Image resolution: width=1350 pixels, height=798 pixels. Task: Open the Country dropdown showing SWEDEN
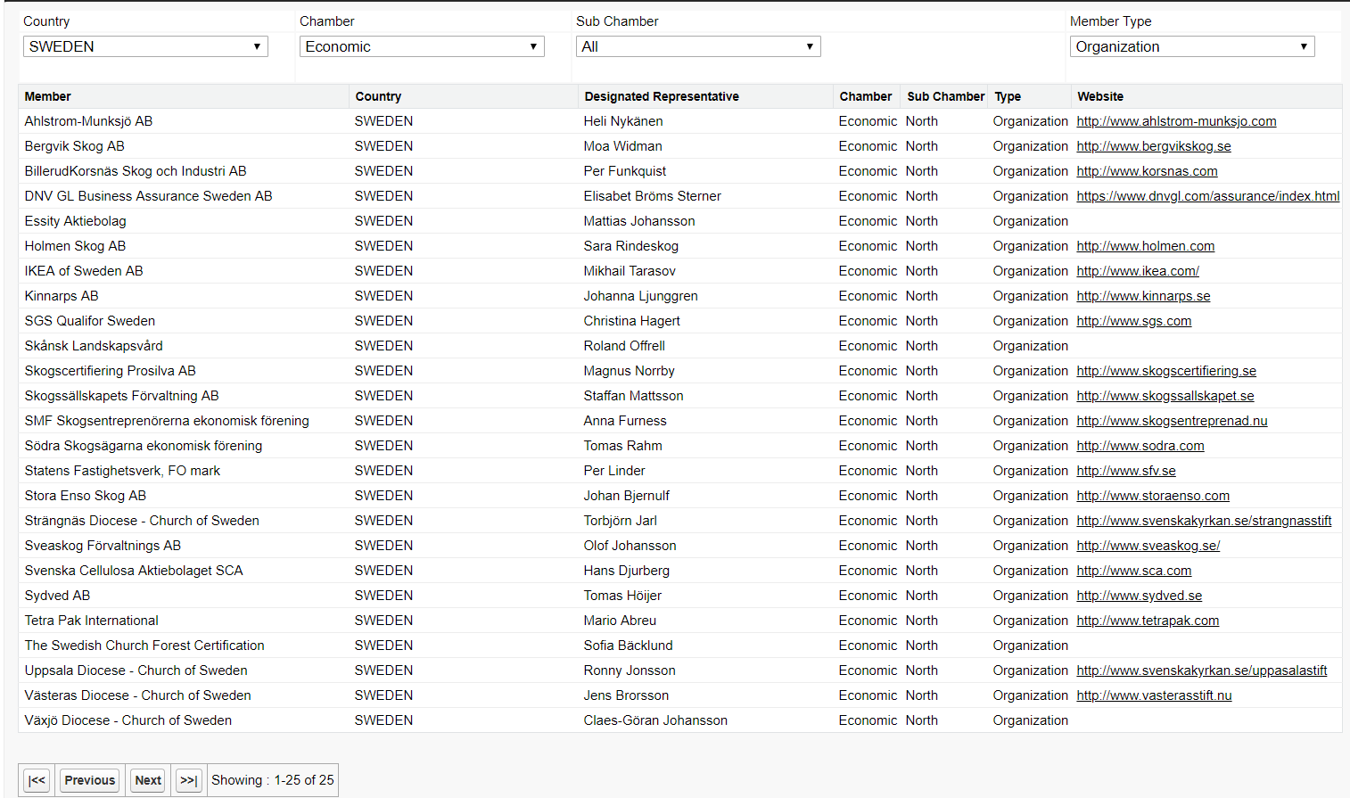[145, 46]
